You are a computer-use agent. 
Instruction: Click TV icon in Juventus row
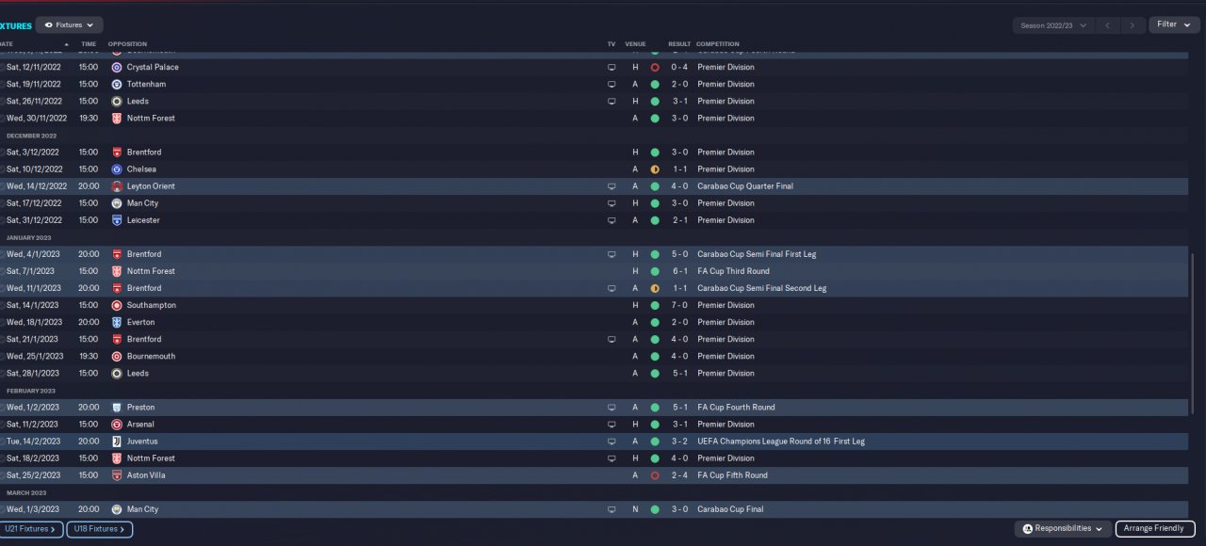click(611, 442)
